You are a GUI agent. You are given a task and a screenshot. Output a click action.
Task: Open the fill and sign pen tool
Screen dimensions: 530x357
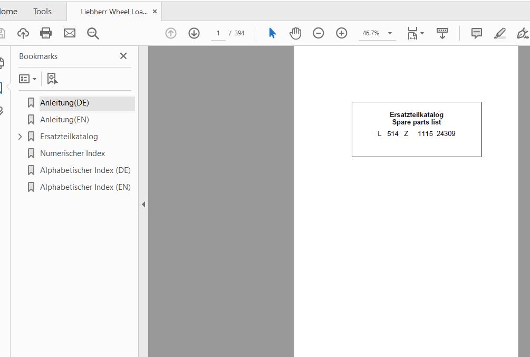(x=523, y=33)
